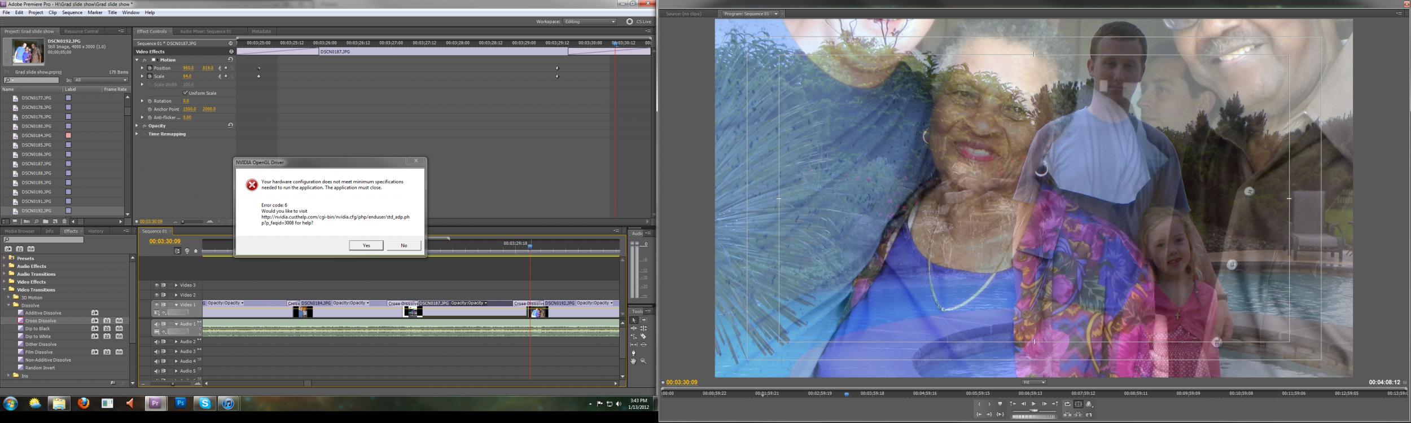Open the Sequence menu
1411x423 pixels.
click(72, 12)
